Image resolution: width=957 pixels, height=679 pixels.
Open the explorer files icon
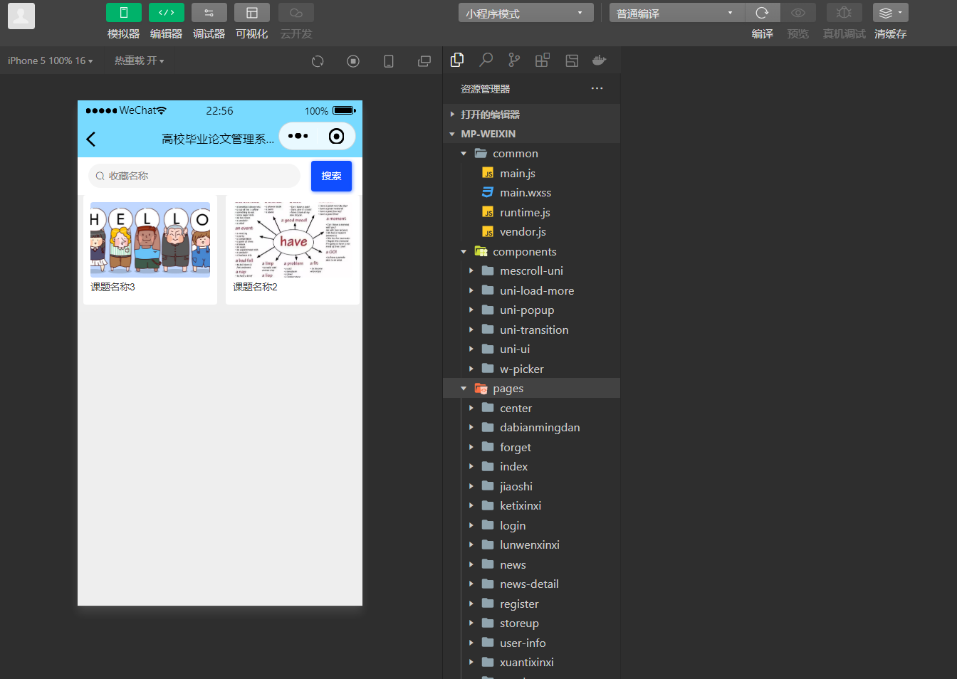tap(457, 60)
